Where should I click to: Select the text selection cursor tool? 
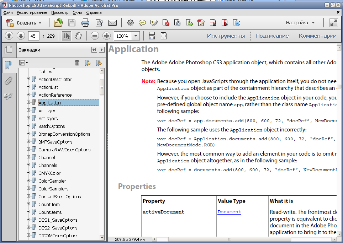pyautogui.click(x=67, y=36)
